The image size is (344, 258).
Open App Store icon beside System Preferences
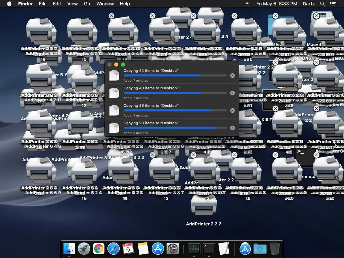point(158,249)
